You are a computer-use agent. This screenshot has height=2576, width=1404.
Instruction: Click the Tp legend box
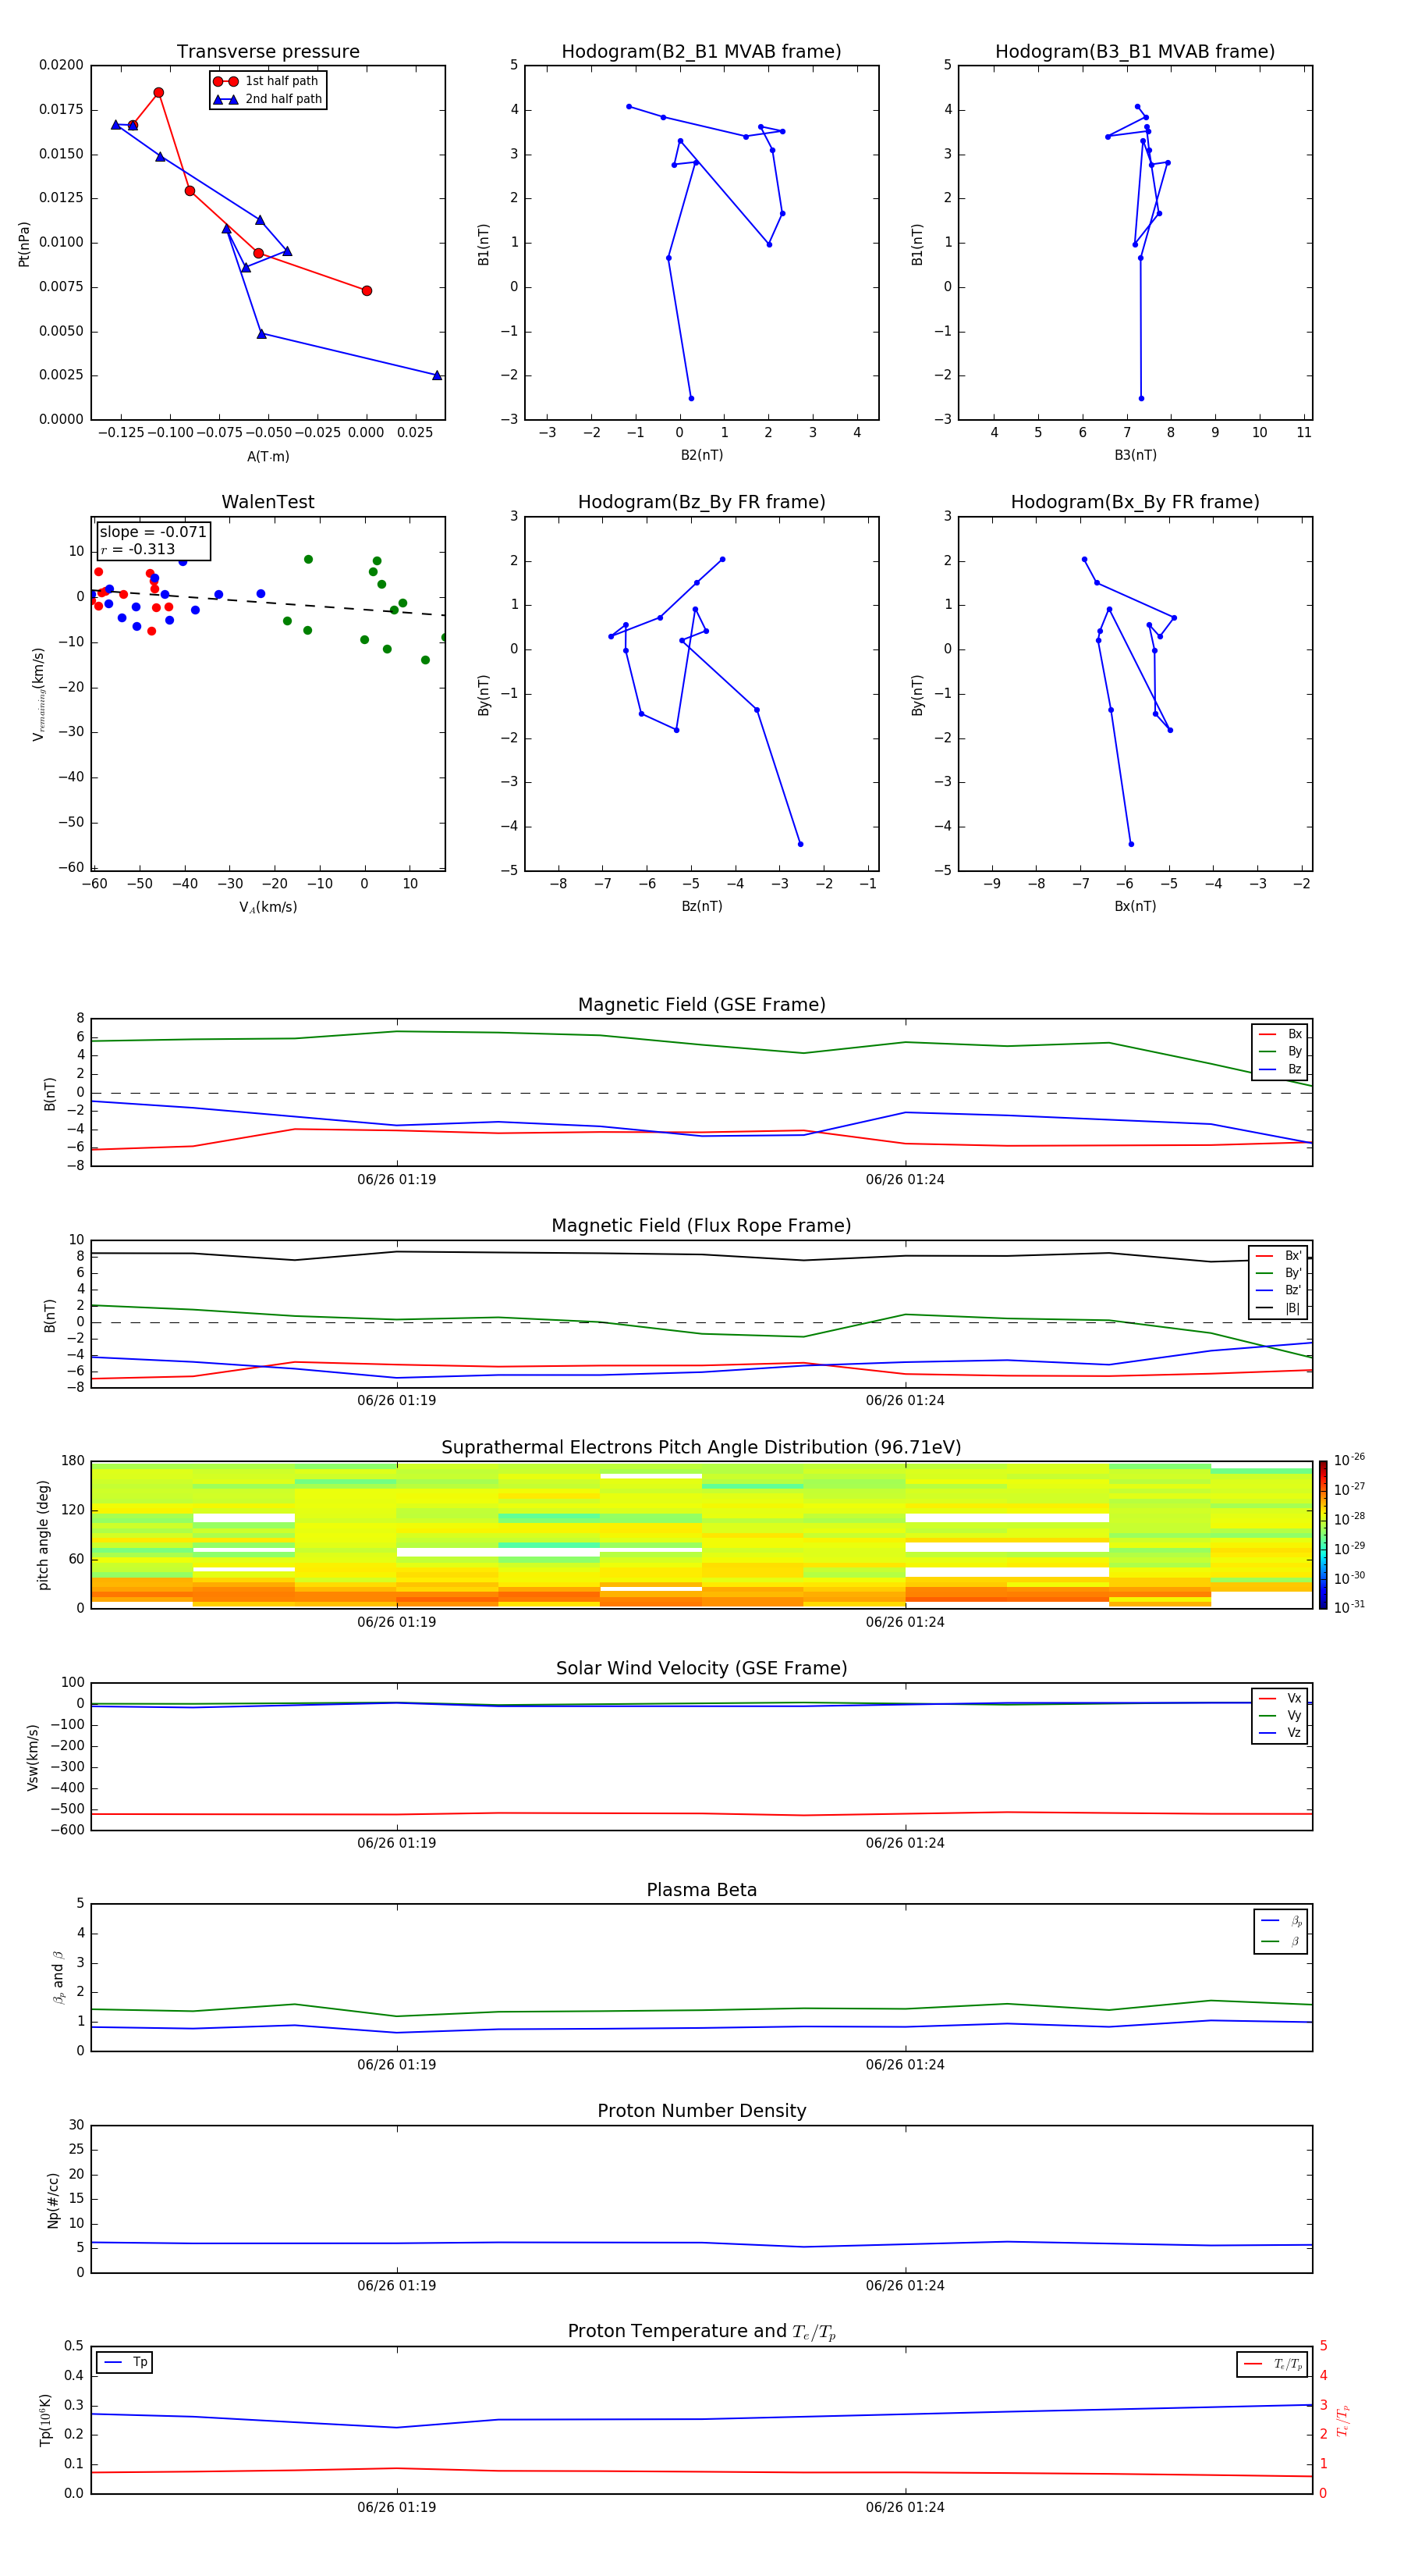pos(125,2363)
